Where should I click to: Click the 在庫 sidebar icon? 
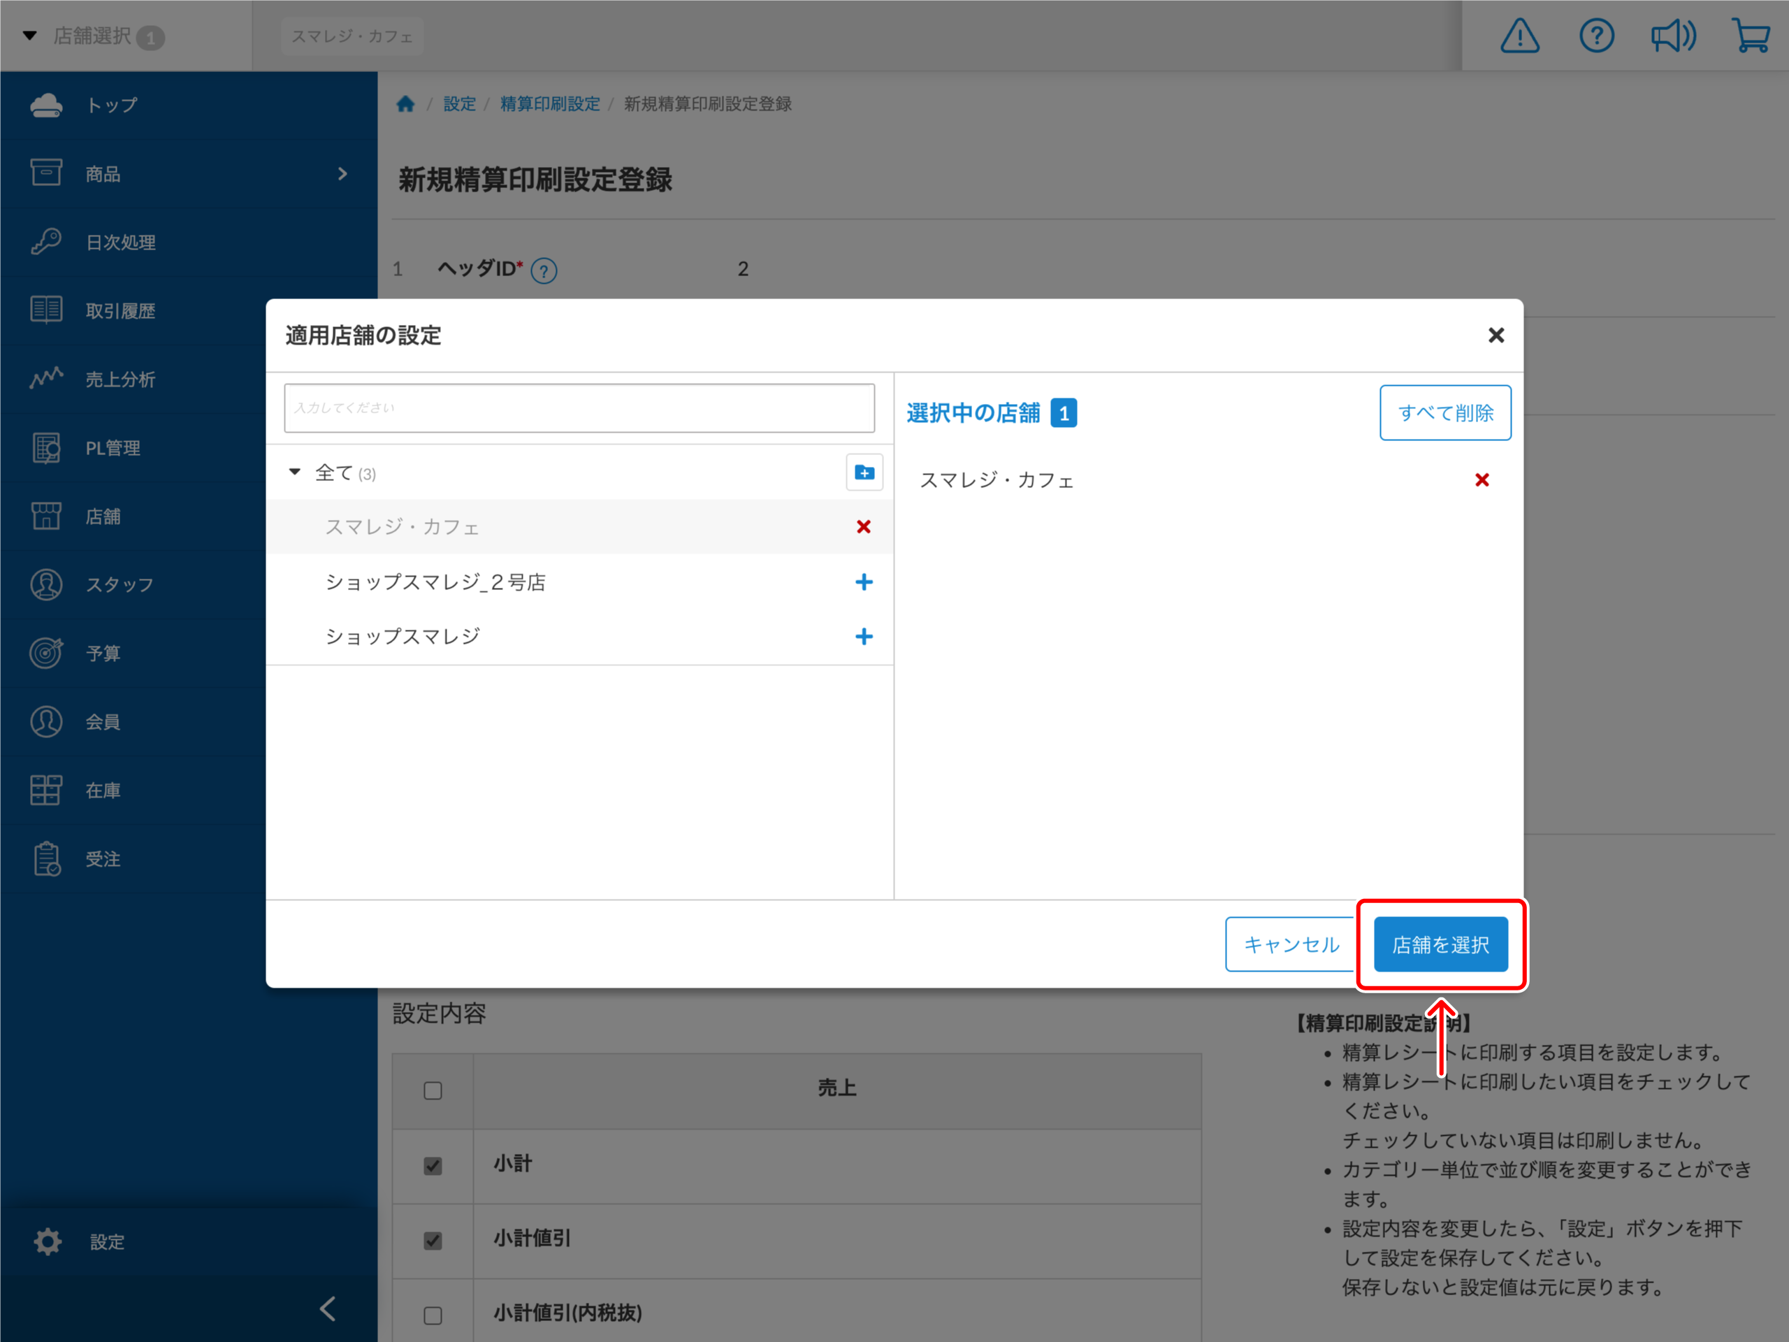[46, 790]
